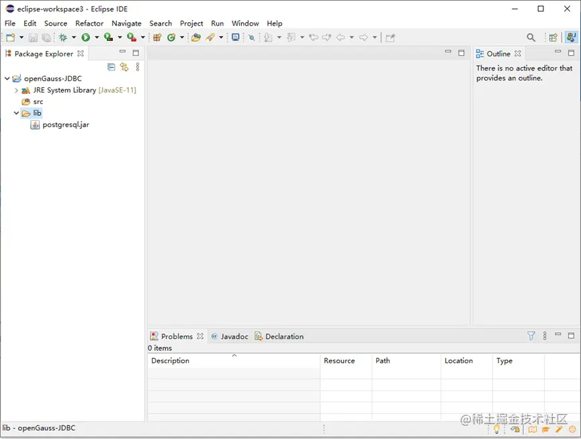Open the Help menu

(x=275, y=23)
